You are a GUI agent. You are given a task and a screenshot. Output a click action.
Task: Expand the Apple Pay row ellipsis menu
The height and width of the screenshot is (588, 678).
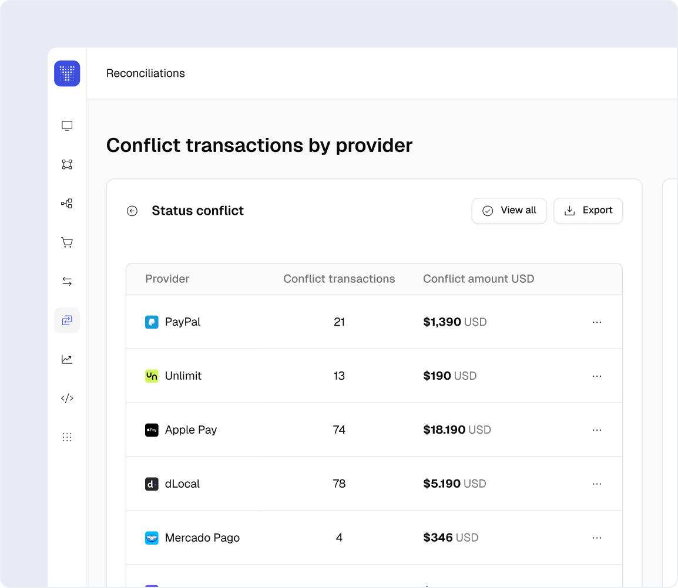(x=597, y=430)
